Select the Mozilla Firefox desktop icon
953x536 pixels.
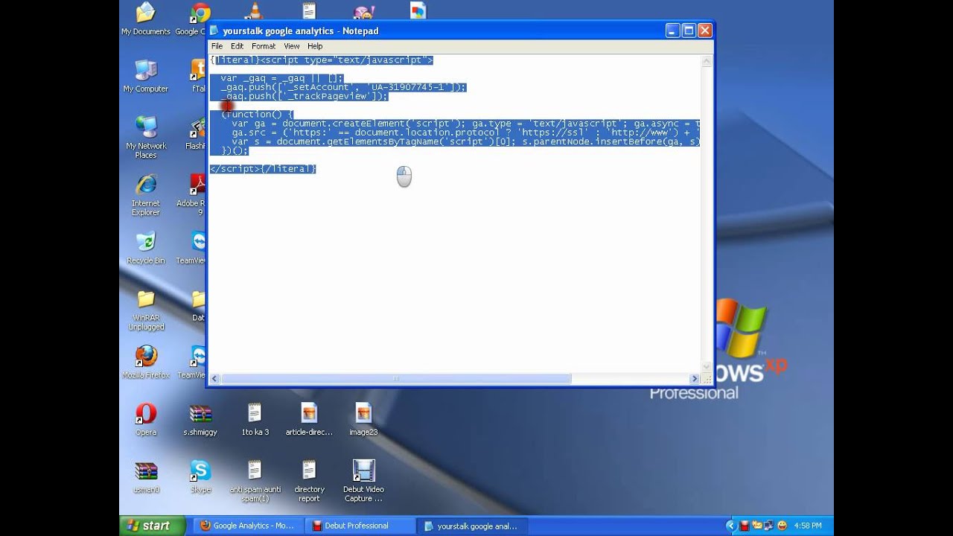tap(146, 363)
